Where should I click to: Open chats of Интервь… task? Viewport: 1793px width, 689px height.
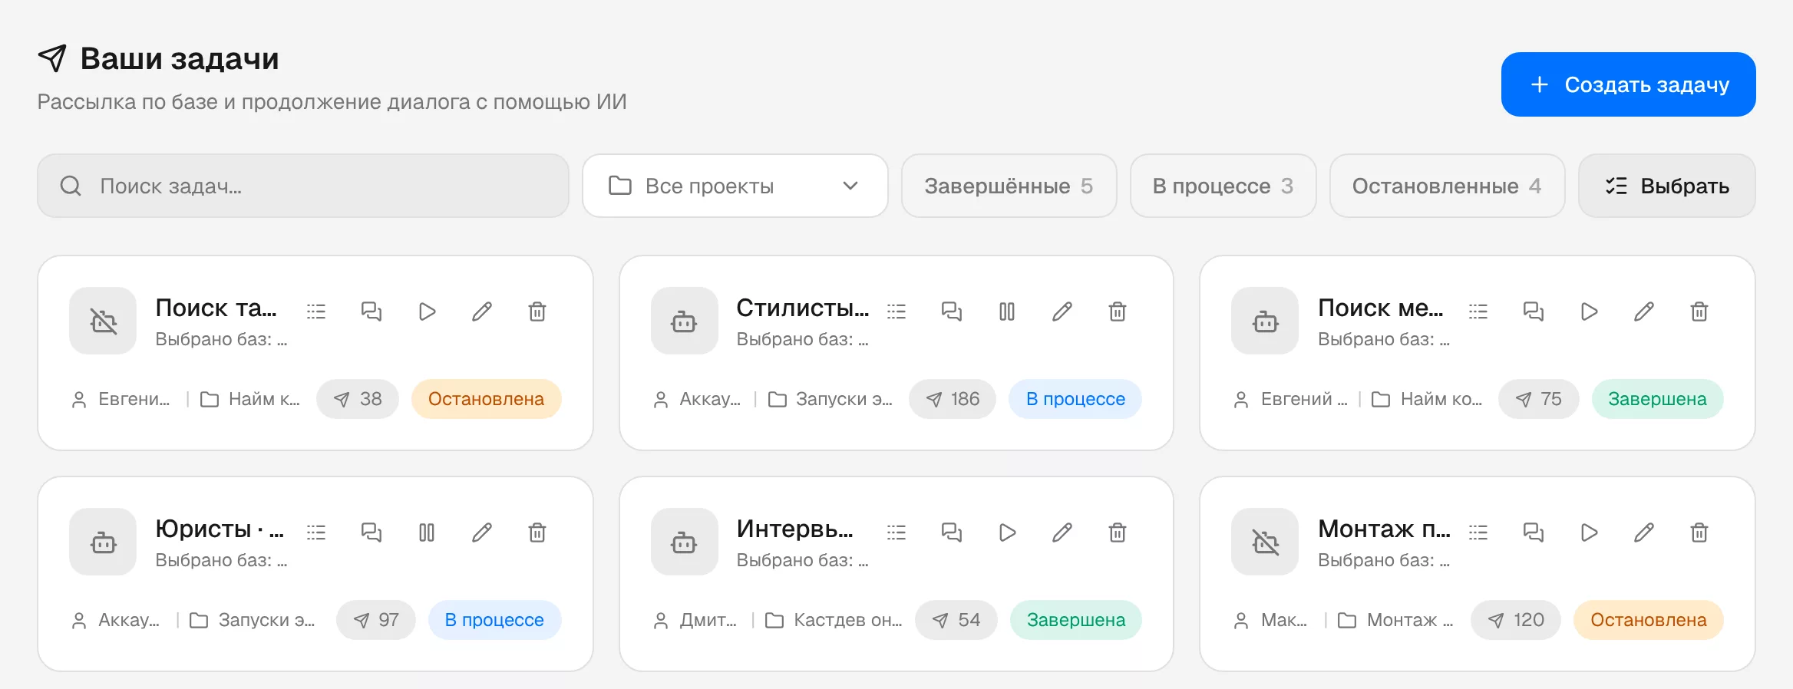pyautogui.click(x=952, y=532)
